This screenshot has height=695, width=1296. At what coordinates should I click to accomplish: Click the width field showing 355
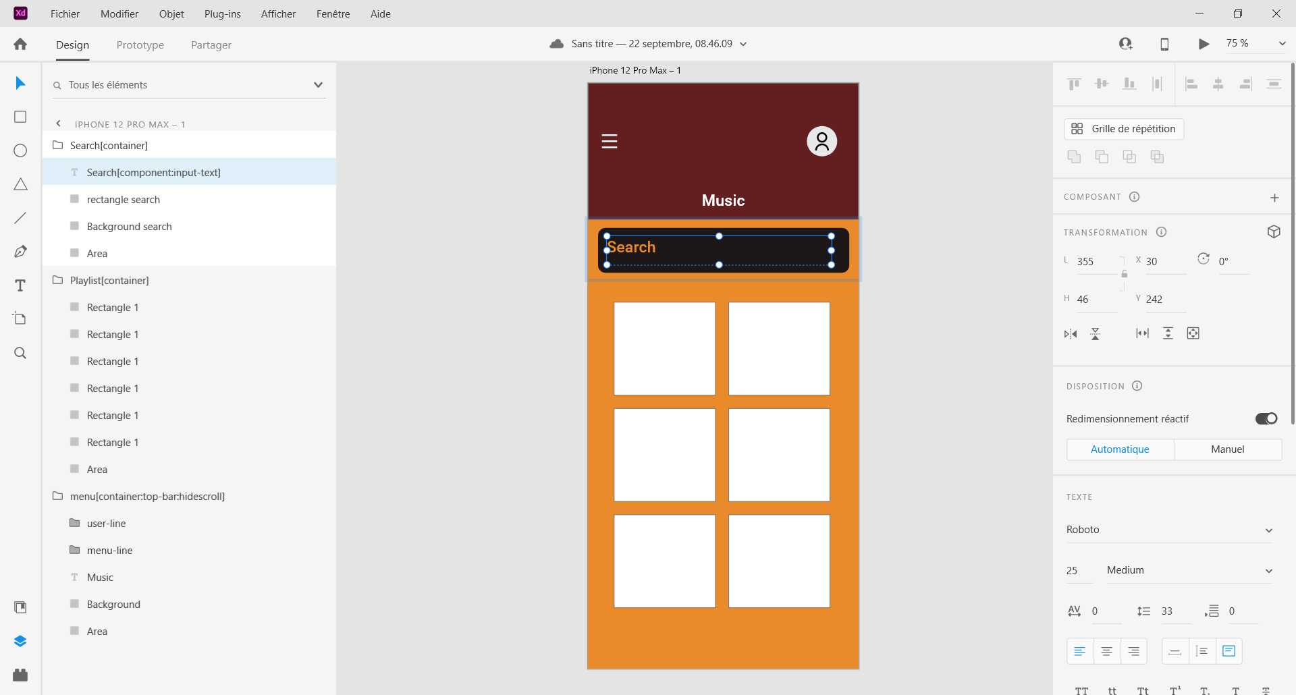[1097, 262]
